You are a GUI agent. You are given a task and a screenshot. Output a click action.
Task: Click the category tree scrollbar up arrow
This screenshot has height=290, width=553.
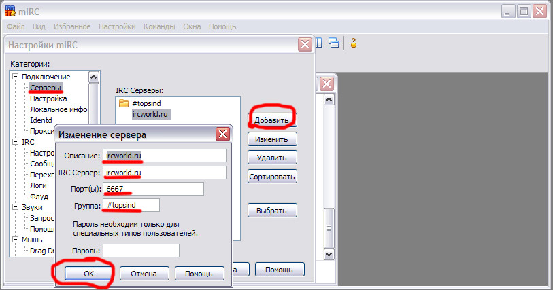tap(93, 77)
